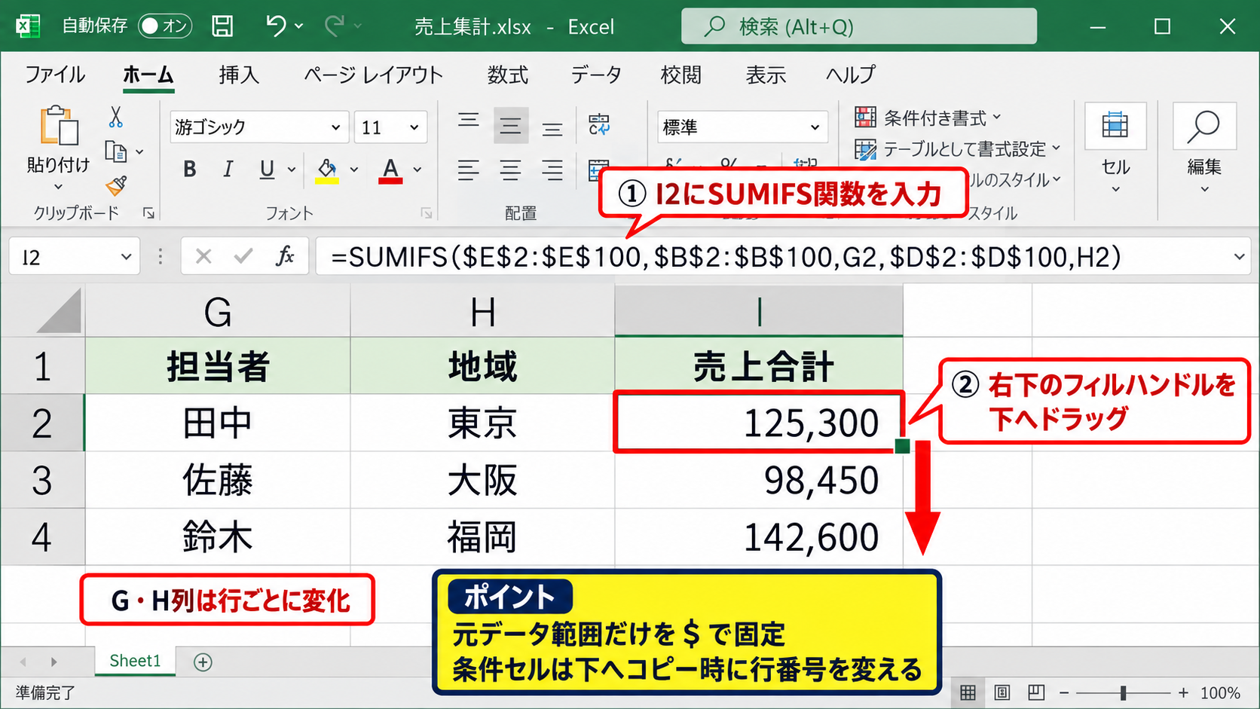This screenshot has height=709, width=1260.
Task: Apply the red font color A
Action: (x=390, y=170)
